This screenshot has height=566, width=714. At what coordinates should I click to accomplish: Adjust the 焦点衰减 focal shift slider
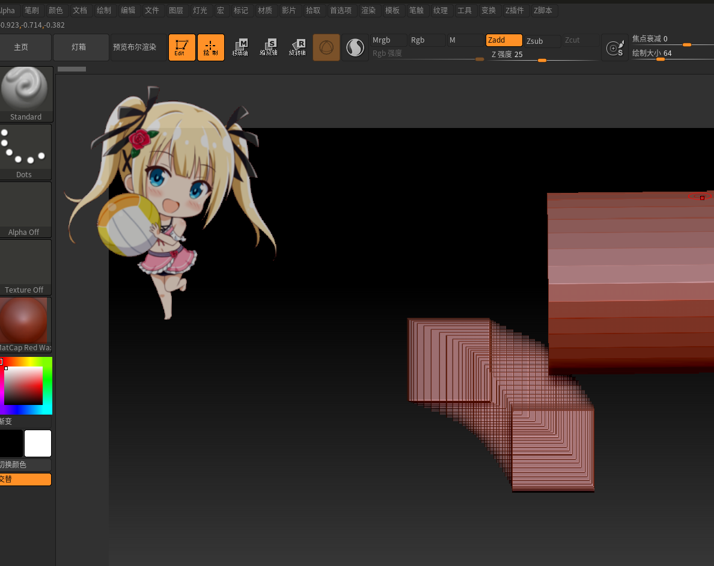click(x=672, y=39)
